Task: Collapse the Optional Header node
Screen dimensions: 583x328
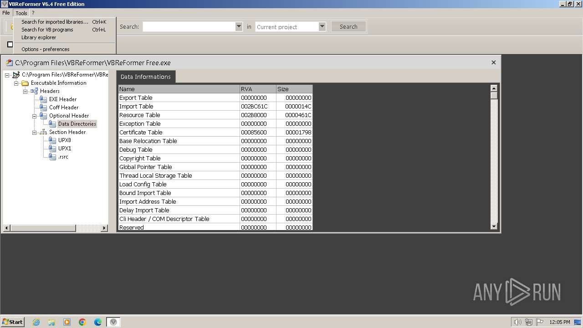Action: click(x=35, y=116)
